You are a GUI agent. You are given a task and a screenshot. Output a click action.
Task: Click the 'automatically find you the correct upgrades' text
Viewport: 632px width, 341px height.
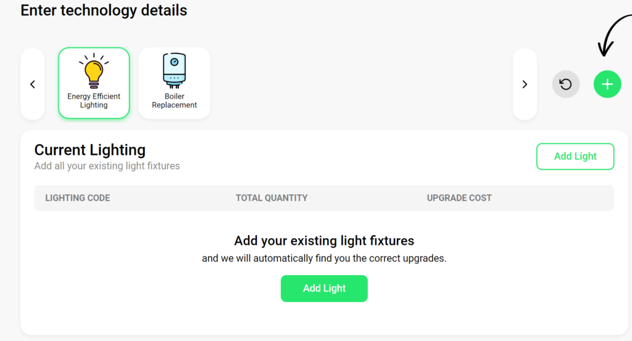349,258
